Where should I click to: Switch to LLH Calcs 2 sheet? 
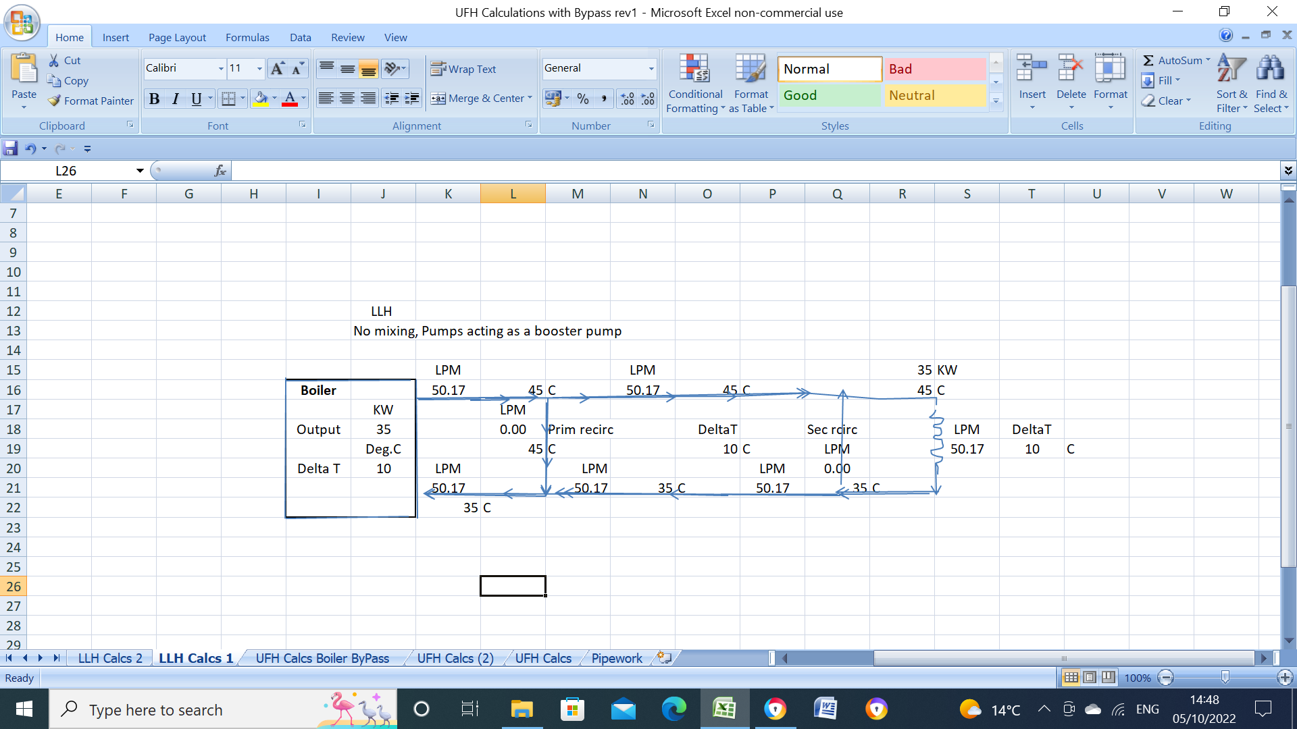coord(110,658)
